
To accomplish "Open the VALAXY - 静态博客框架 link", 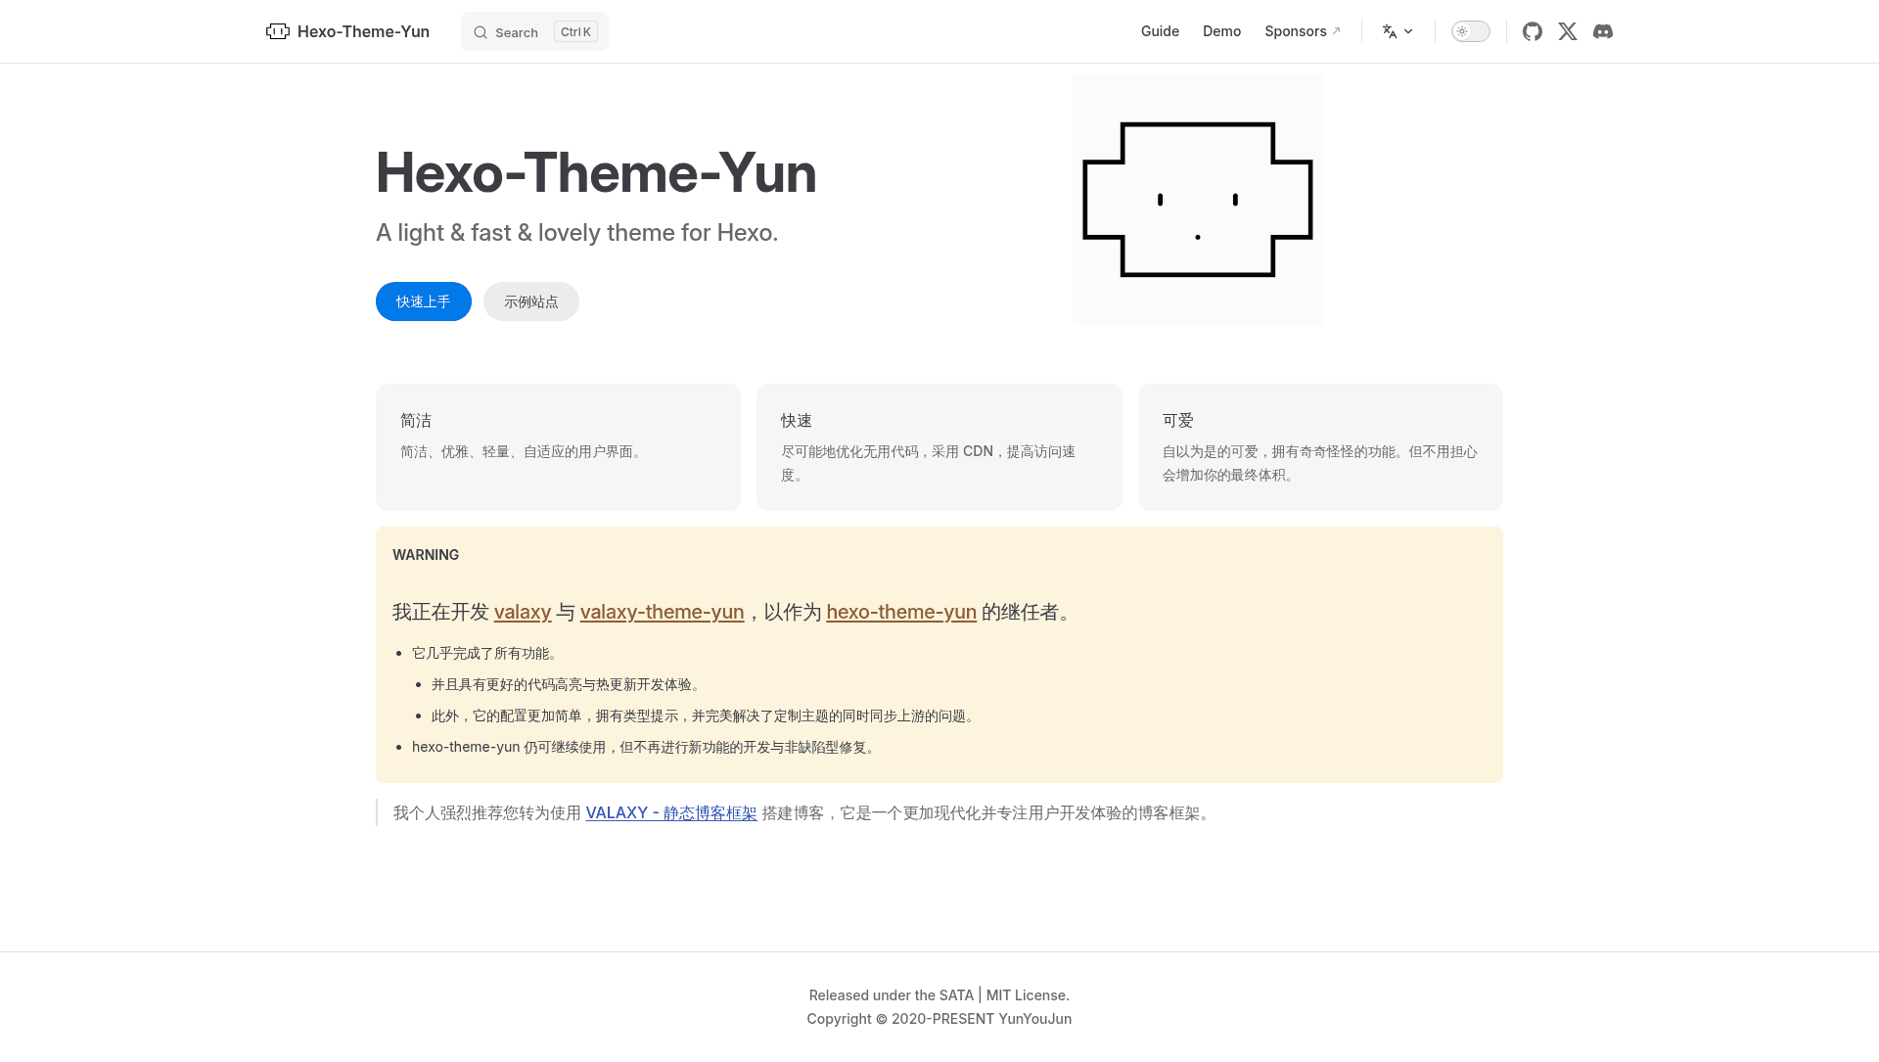I will coord(671,813).
